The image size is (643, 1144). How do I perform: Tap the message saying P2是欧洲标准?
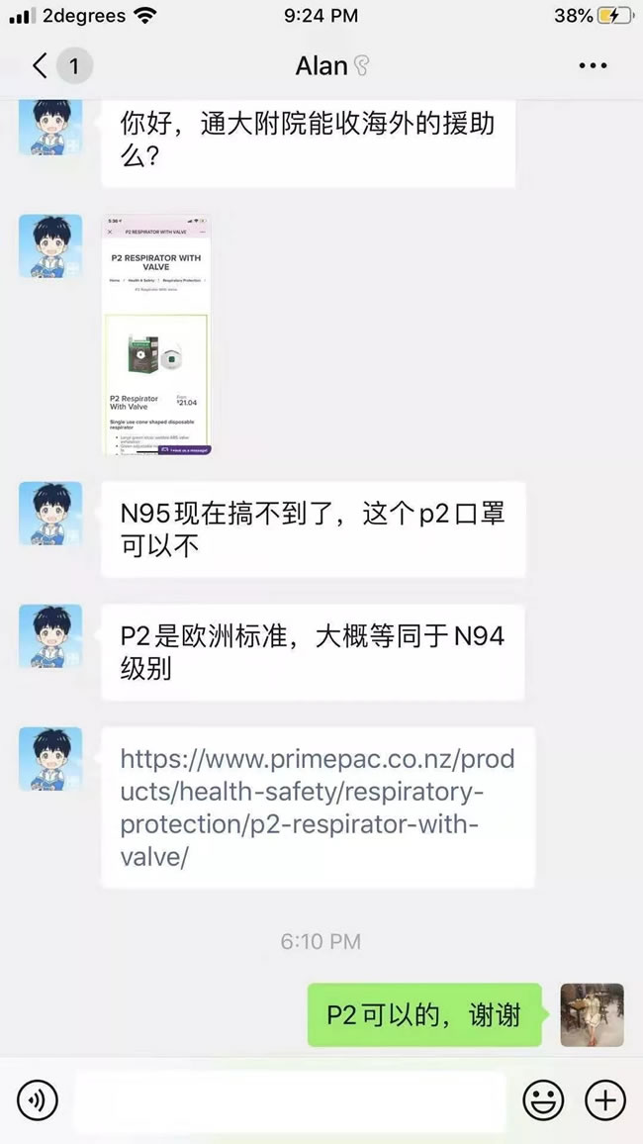pyautogui.click(x=313, y=652)
